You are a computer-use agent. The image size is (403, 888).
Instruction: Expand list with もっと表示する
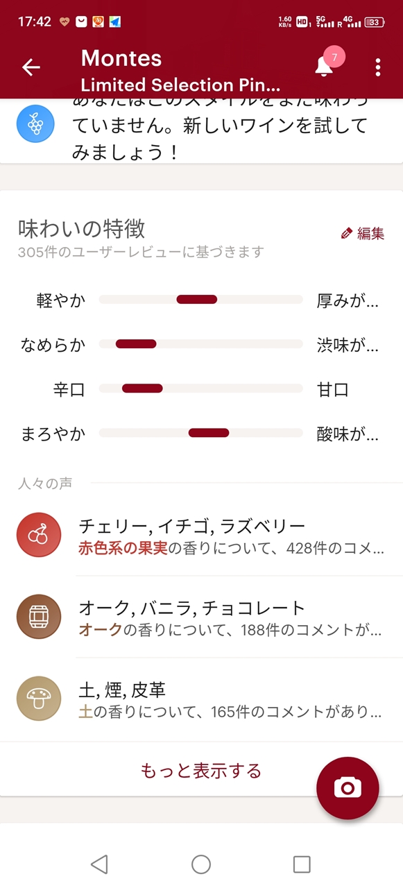200,770
